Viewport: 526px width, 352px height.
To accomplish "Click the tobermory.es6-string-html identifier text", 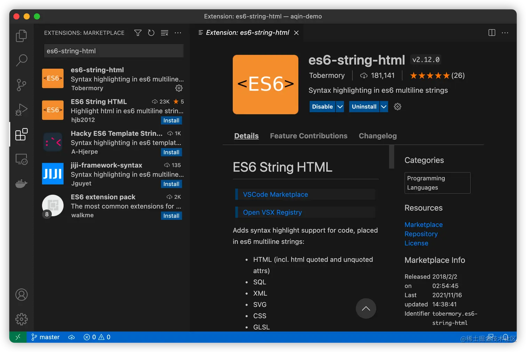I will pos(455,318).
